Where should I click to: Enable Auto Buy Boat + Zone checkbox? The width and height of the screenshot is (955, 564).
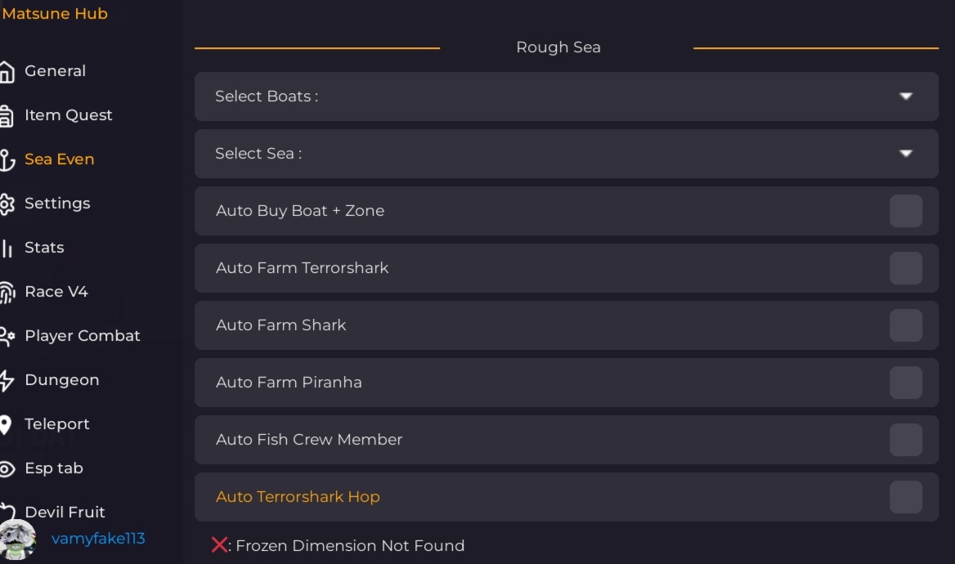(906, 211)
